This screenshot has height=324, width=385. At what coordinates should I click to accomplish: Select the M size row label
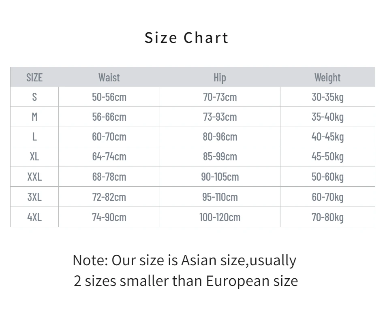coord(34,117)
